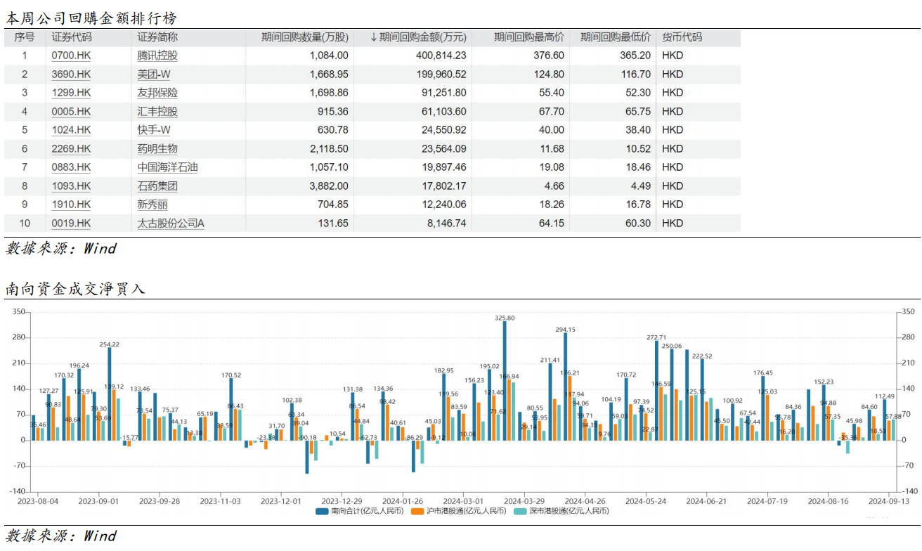Open the 0883.HK security code link
The width and height of the screenshot is (922, 551).
pos(71,167)
